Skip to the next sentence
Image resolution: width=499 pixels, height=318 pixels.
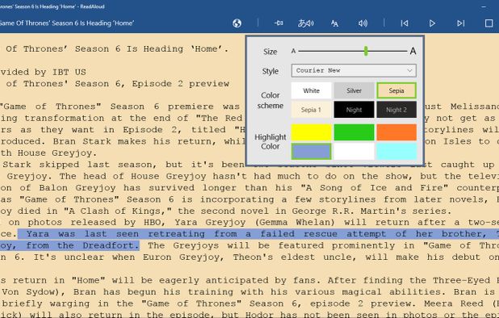pos(460,23)
